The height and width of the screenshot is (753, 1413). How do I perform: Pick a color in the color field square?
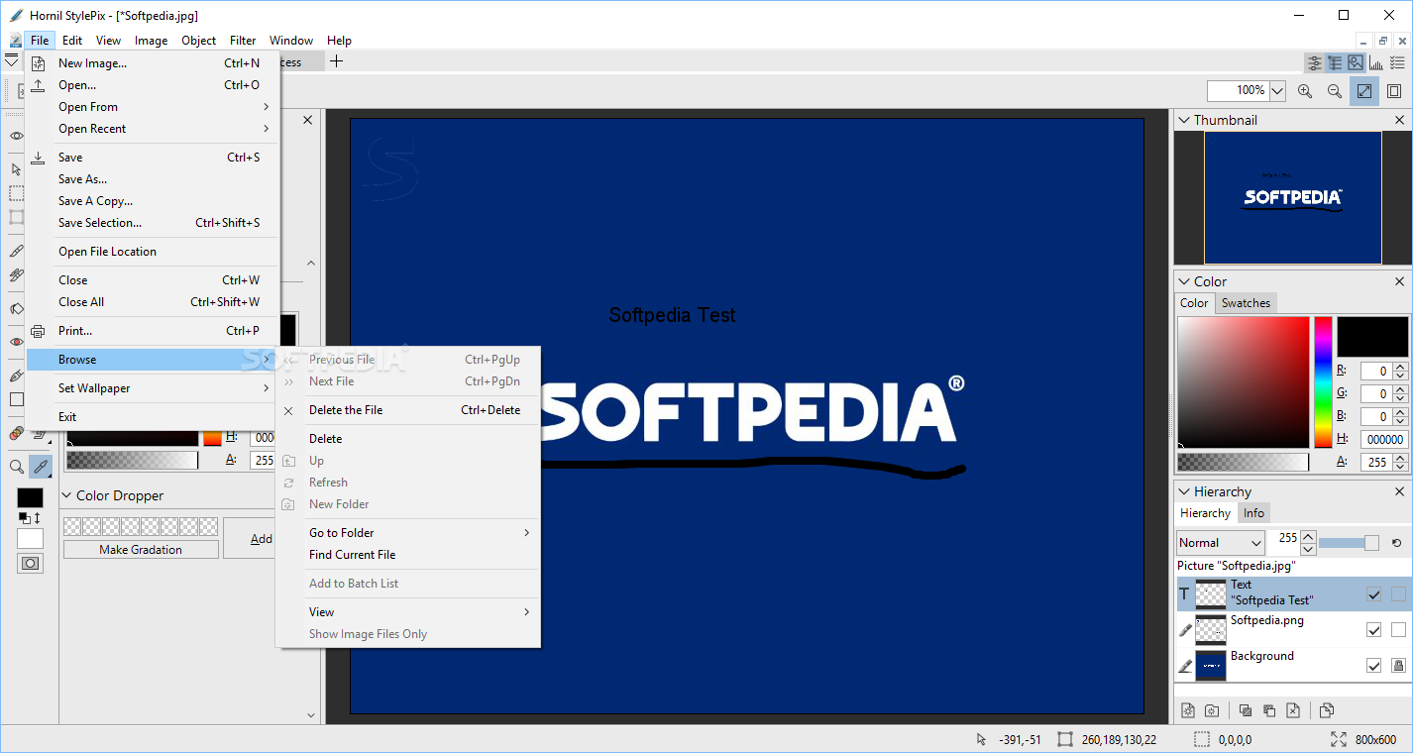(1244, 382)
